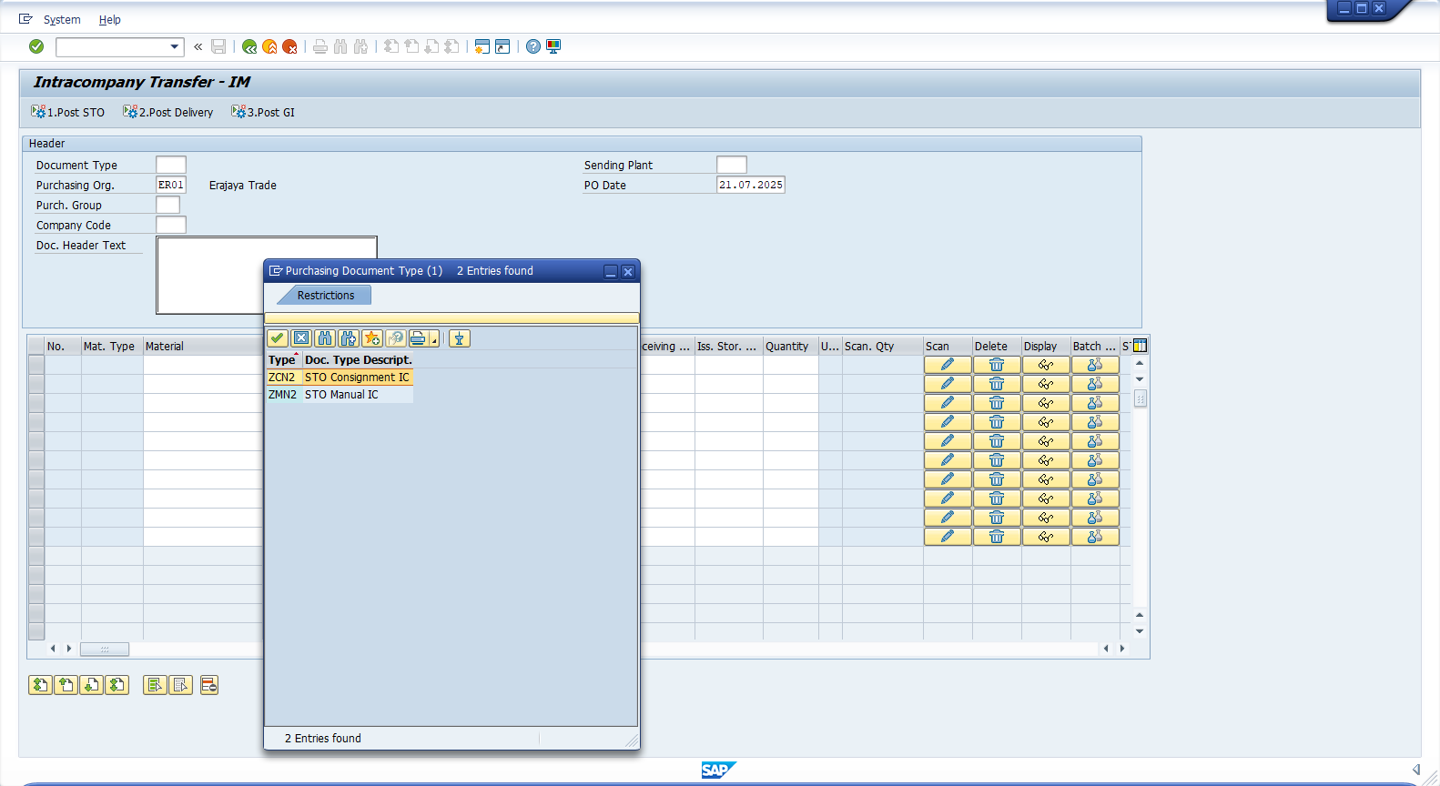Open table column settings grid icon

click(x=1140, y=346)
